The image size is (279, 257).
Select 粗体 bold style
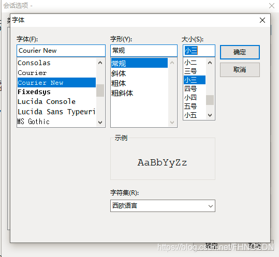[139, 83]
